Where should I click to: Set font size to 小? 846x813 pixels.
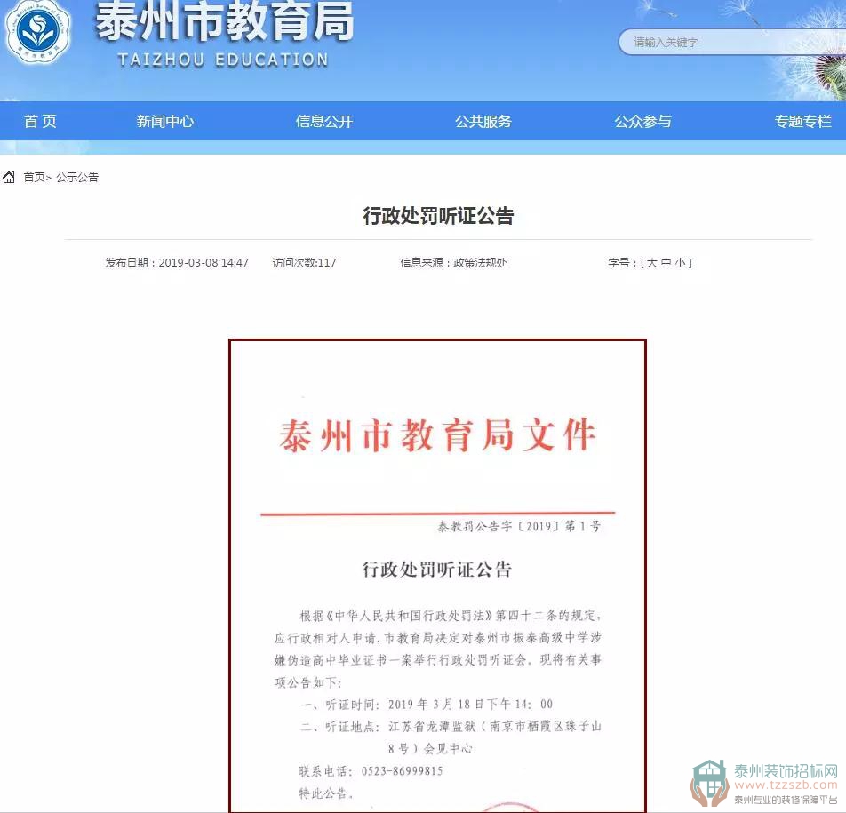click(x=680, y=263)
